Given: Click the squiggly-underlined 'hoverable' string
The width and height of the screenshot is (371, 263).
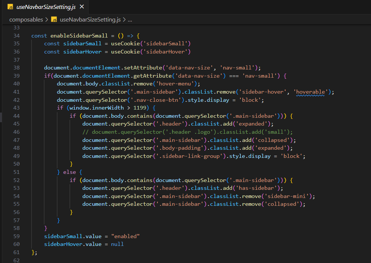Looking at the screenshot, I should [311, 92].
